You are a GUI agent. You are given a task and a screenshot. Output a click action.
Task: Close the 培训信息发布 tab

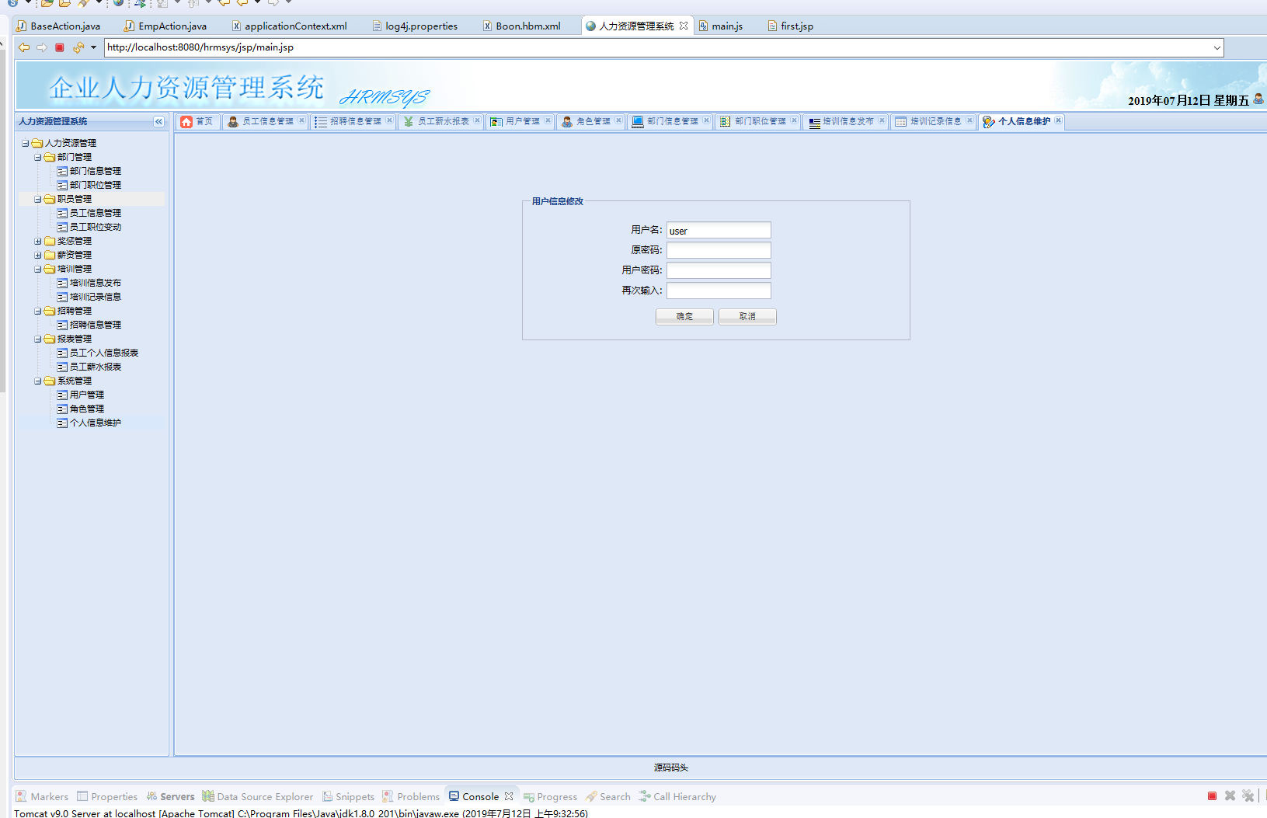pyautogui.click(x=882, y=120)
